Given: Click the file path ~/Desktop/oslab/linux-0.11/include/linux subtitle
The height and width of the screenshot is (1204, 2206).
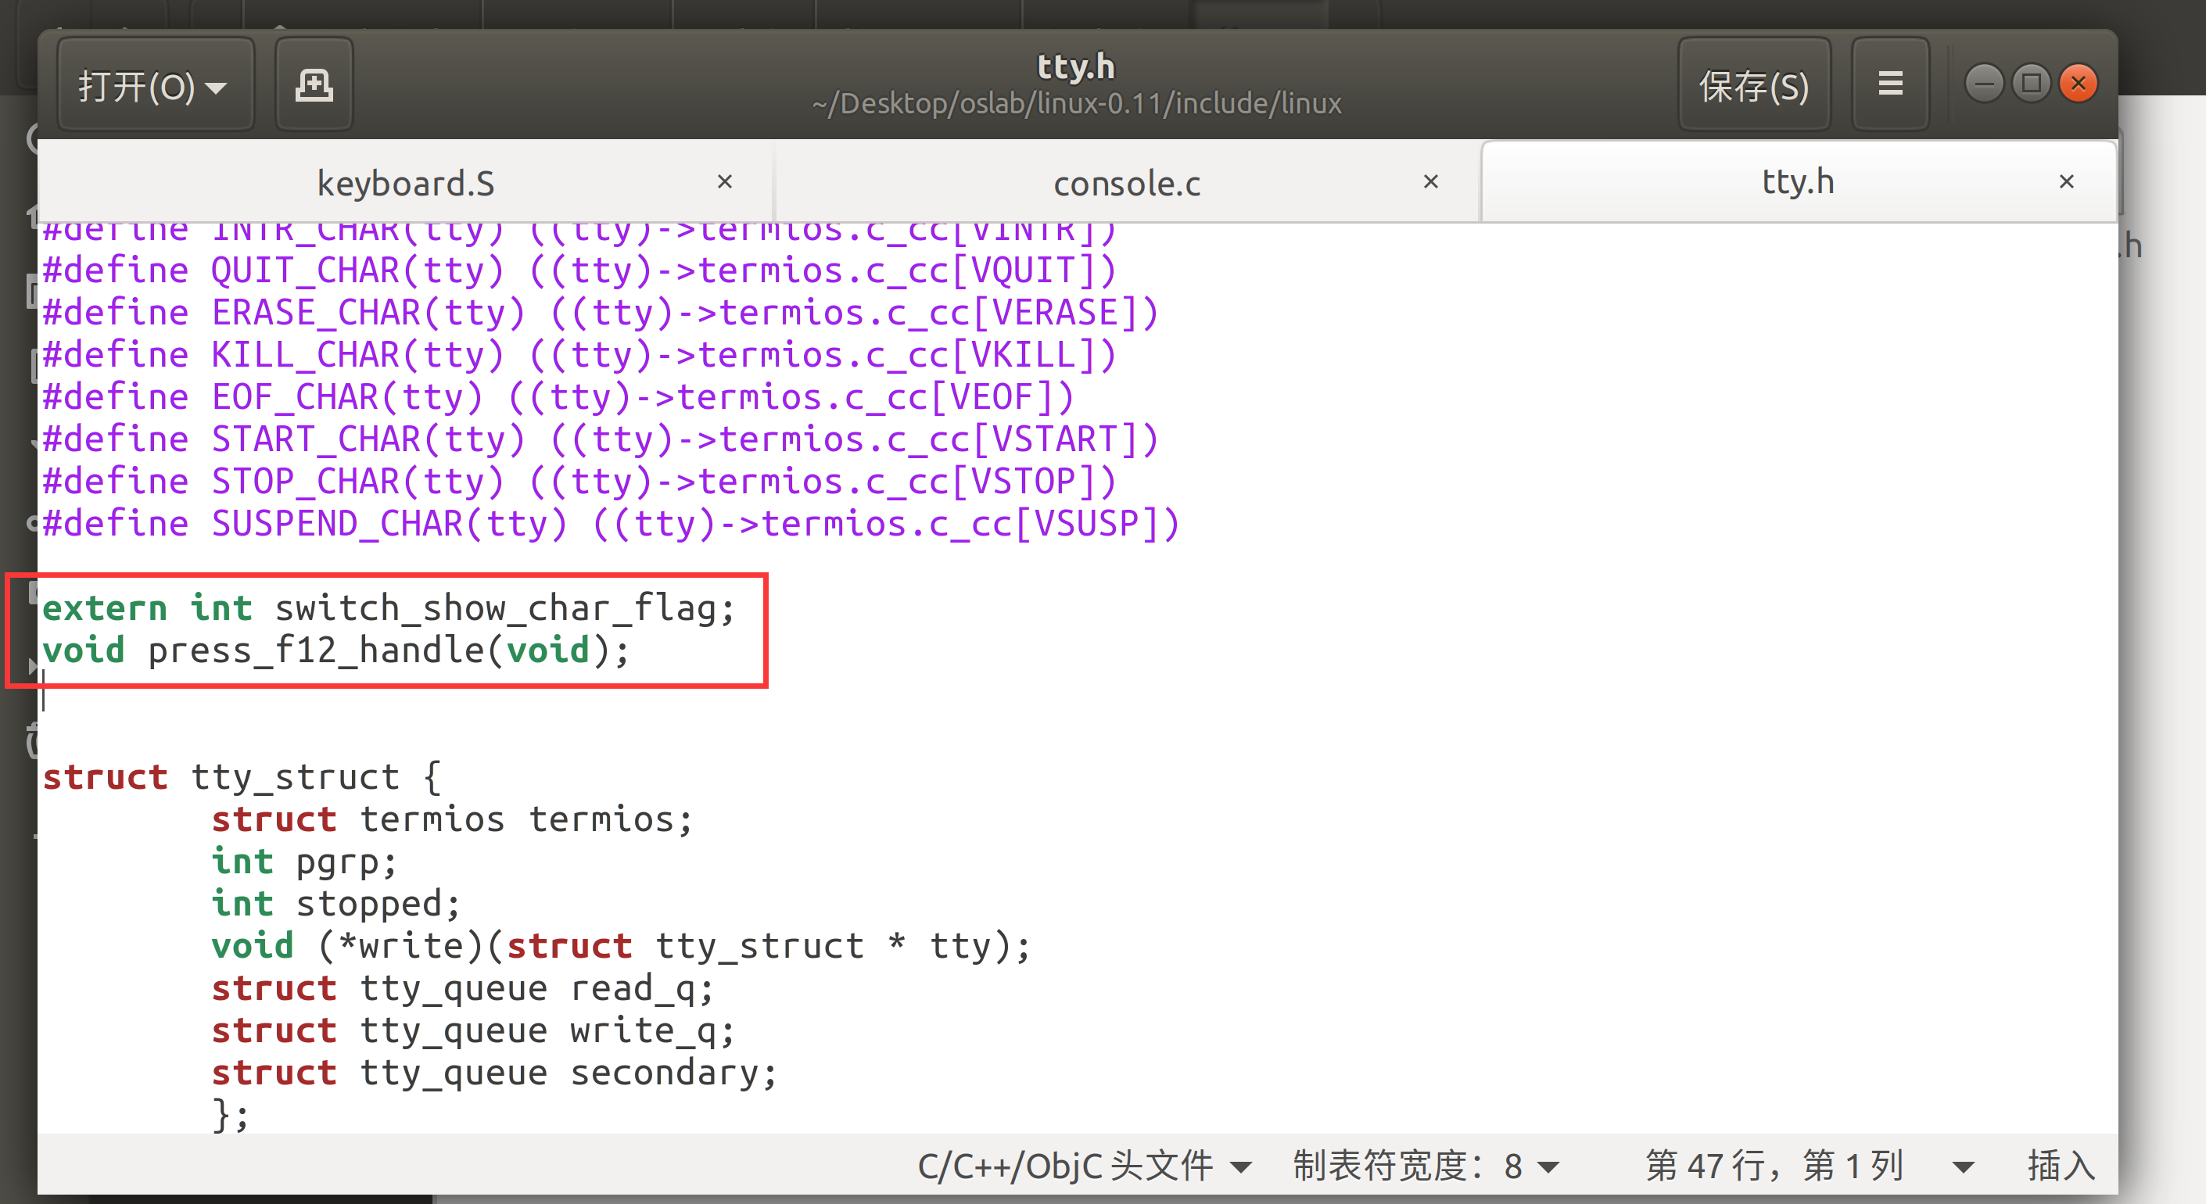Looking at the screenshot, I should click(1077, 104).
